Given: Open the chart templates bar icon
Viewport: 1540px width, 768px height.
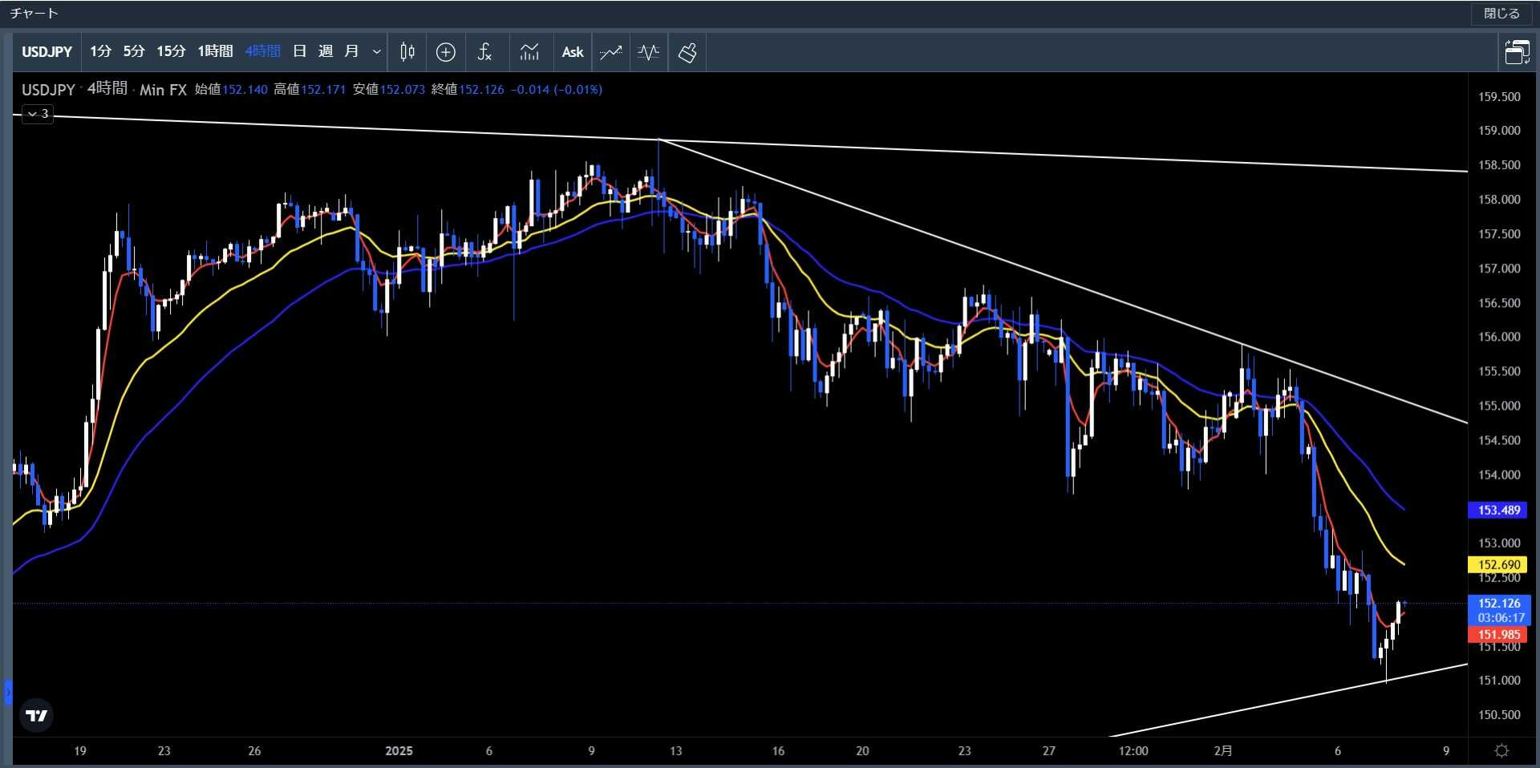Looking at the screenshot, I should tap(529, 52).
